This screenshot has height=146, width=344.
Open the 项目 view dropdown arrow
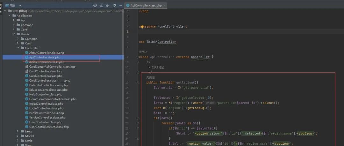[20, 5]
